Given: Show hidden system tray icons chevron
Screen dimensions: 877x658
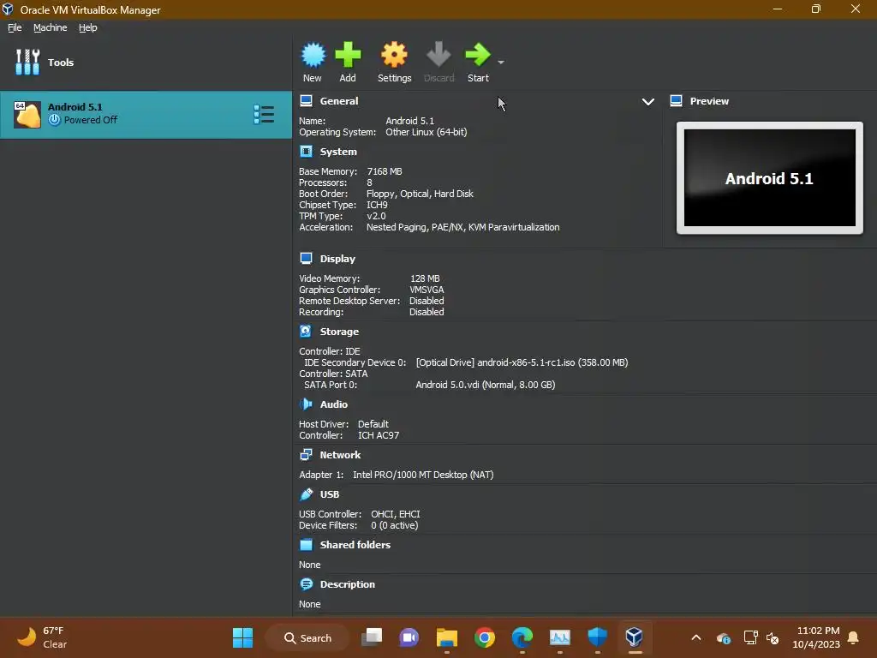Looking at the screenshot, I should coord(696,637).
